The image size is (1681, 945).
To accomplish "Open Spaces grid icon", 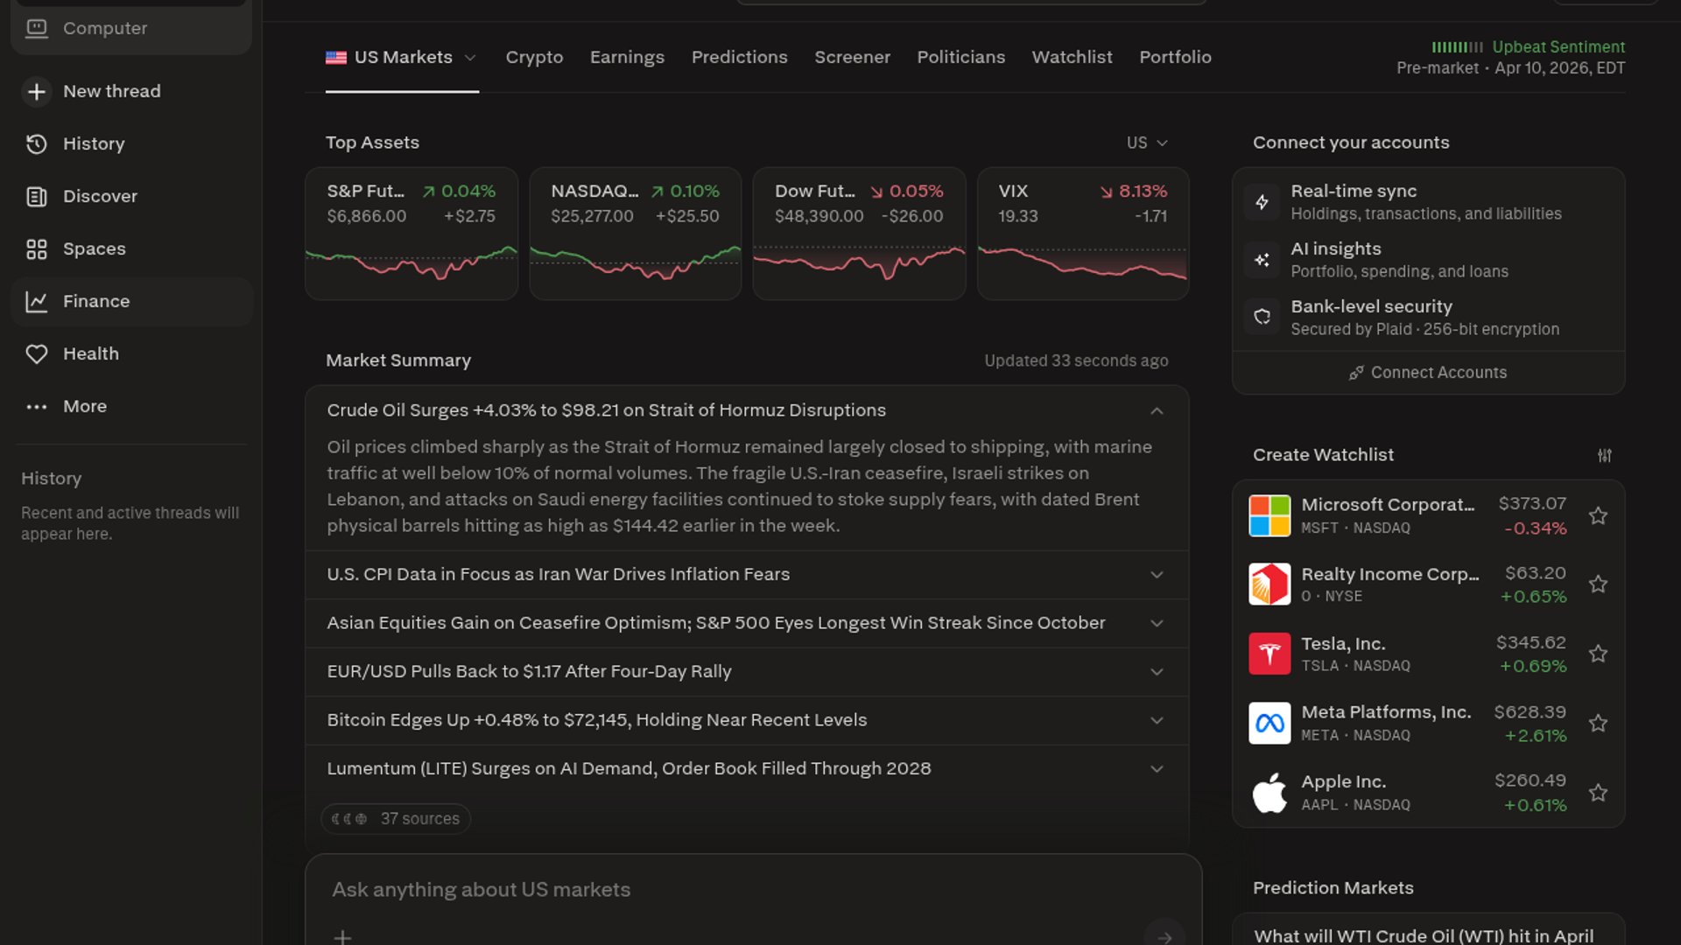I will (x=36, y=249).
